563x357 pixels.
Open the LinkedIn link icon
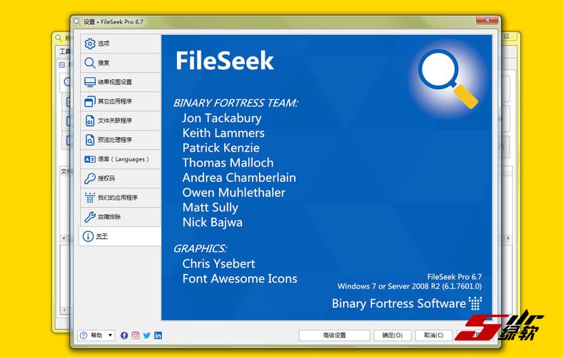(158, 336)
